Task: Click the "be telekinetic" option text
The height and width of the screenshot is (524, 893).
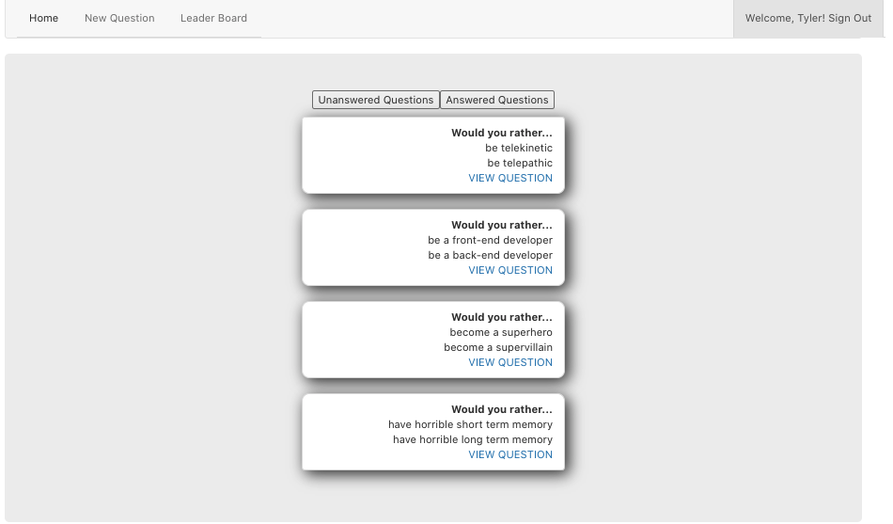Action: click(x=519, y=148)
